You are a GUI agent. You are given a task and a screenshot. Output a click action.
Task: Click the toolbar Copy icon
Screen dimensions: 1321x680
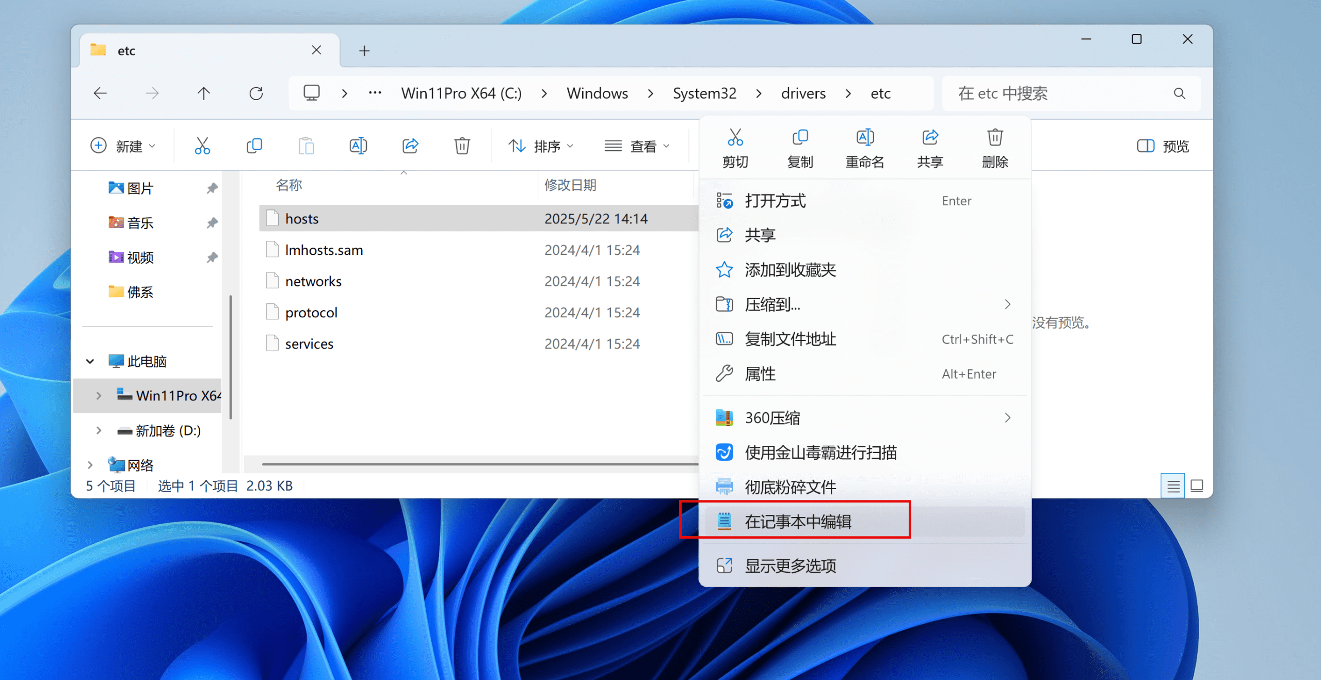coord(254,146)
